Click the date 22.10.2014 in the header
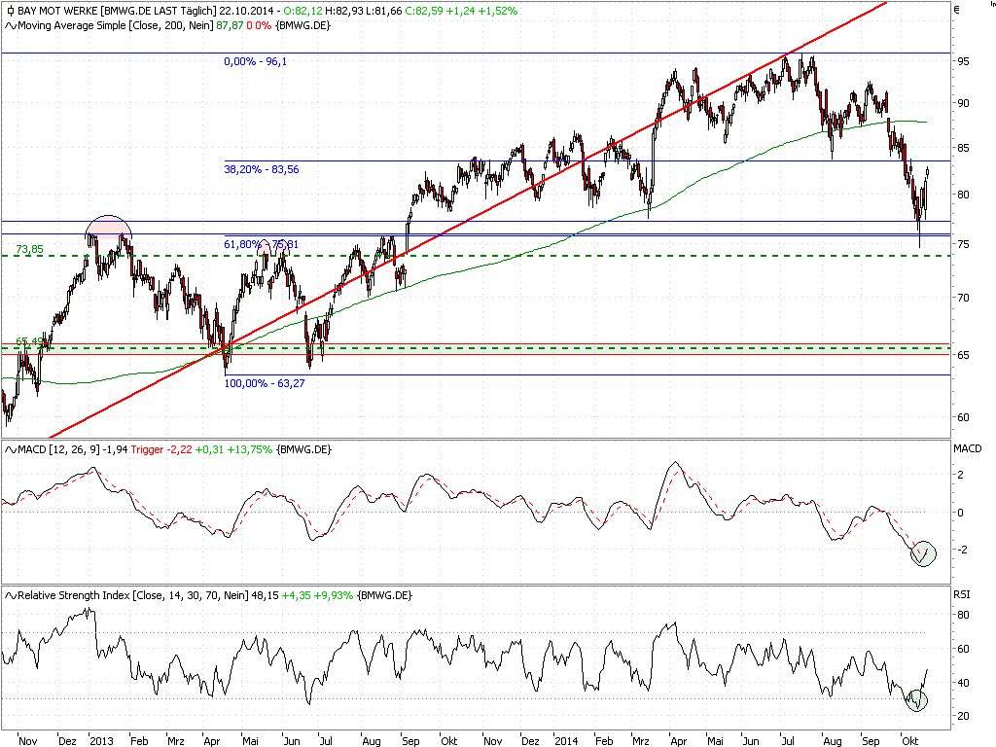The height and width of the screenshot is (747, 996). (x=246, y=11)
